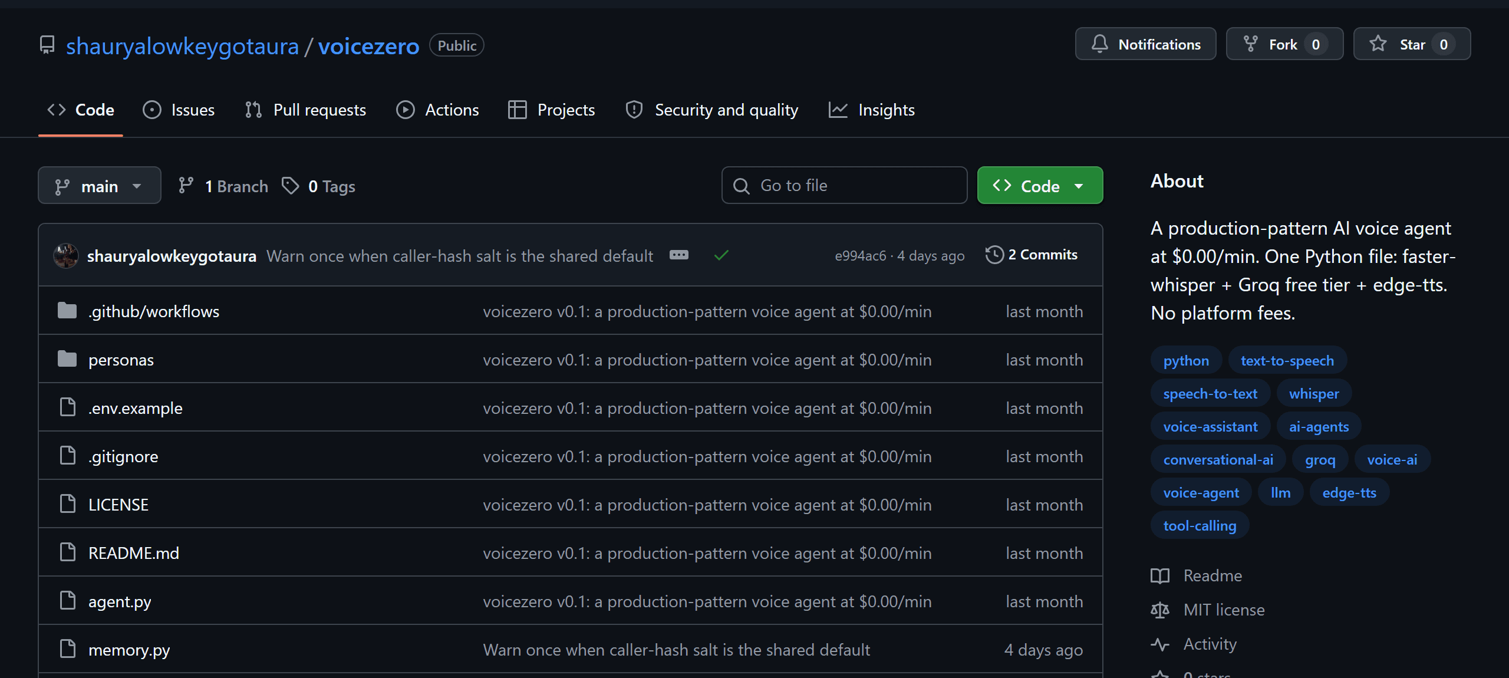Click in the Go to file search field

point(844,186)
